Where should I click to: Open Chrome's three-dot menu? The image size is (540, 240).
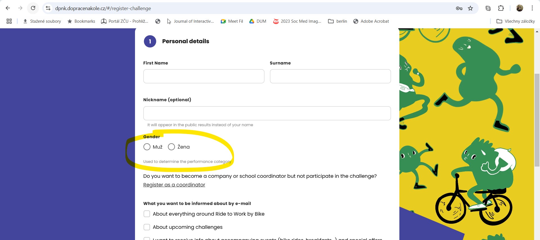tap(532, 8)
